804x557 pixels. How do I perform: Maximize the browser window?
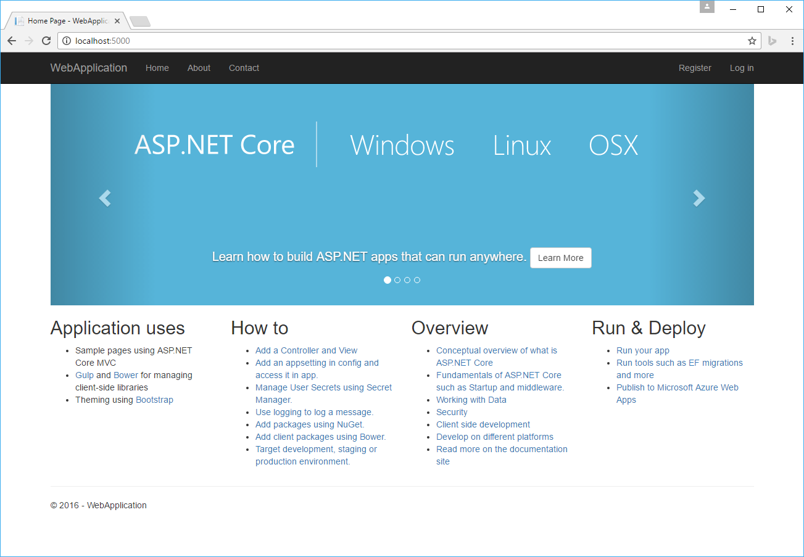pos(761,9)
